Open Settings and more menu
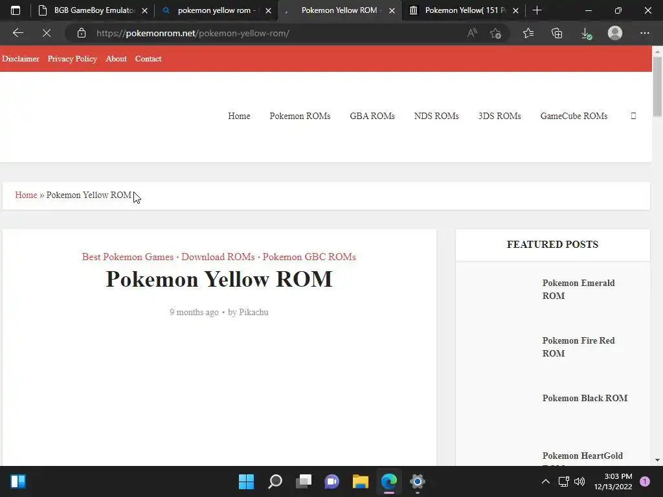This screenshot has width=663, height=497. coord(644,33)
